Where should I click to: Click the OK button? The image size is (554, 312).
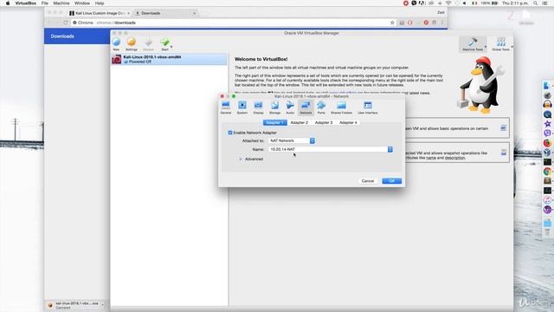pos(391,181)
